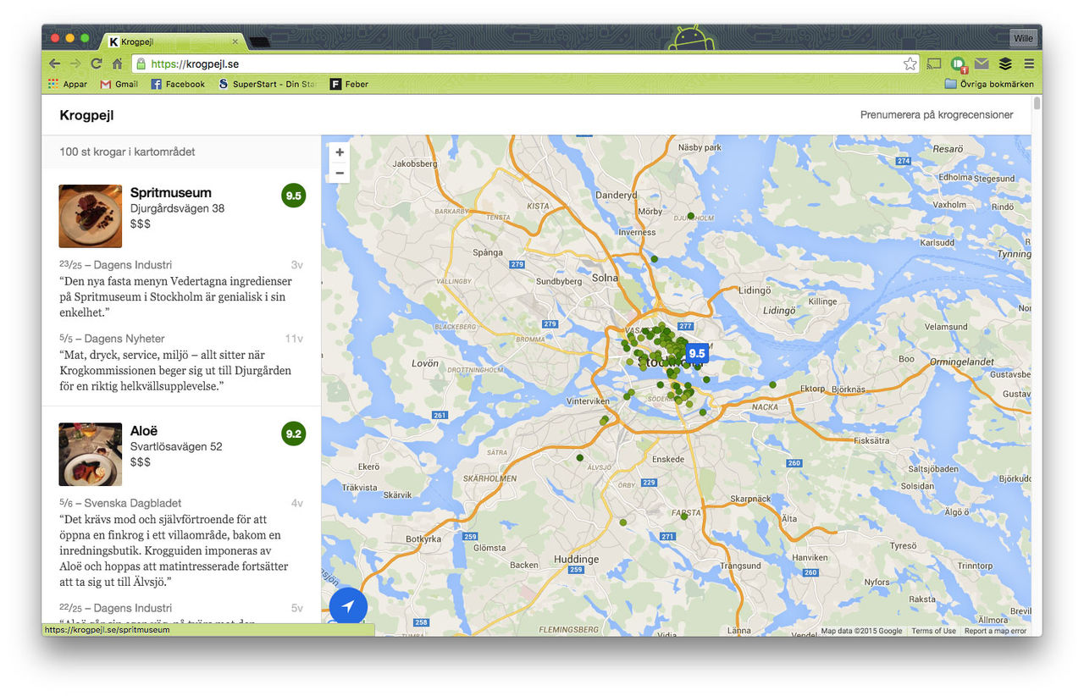Click the Krogpejl site logo

pos(86,115)
